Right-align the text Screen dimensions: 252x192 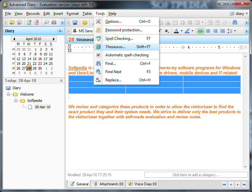[215, 31]
